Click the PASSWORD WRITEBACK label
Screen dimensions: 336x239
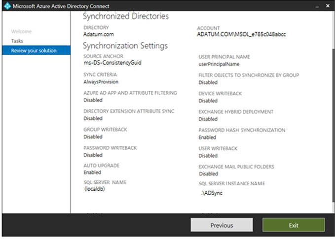pos(110,148)
